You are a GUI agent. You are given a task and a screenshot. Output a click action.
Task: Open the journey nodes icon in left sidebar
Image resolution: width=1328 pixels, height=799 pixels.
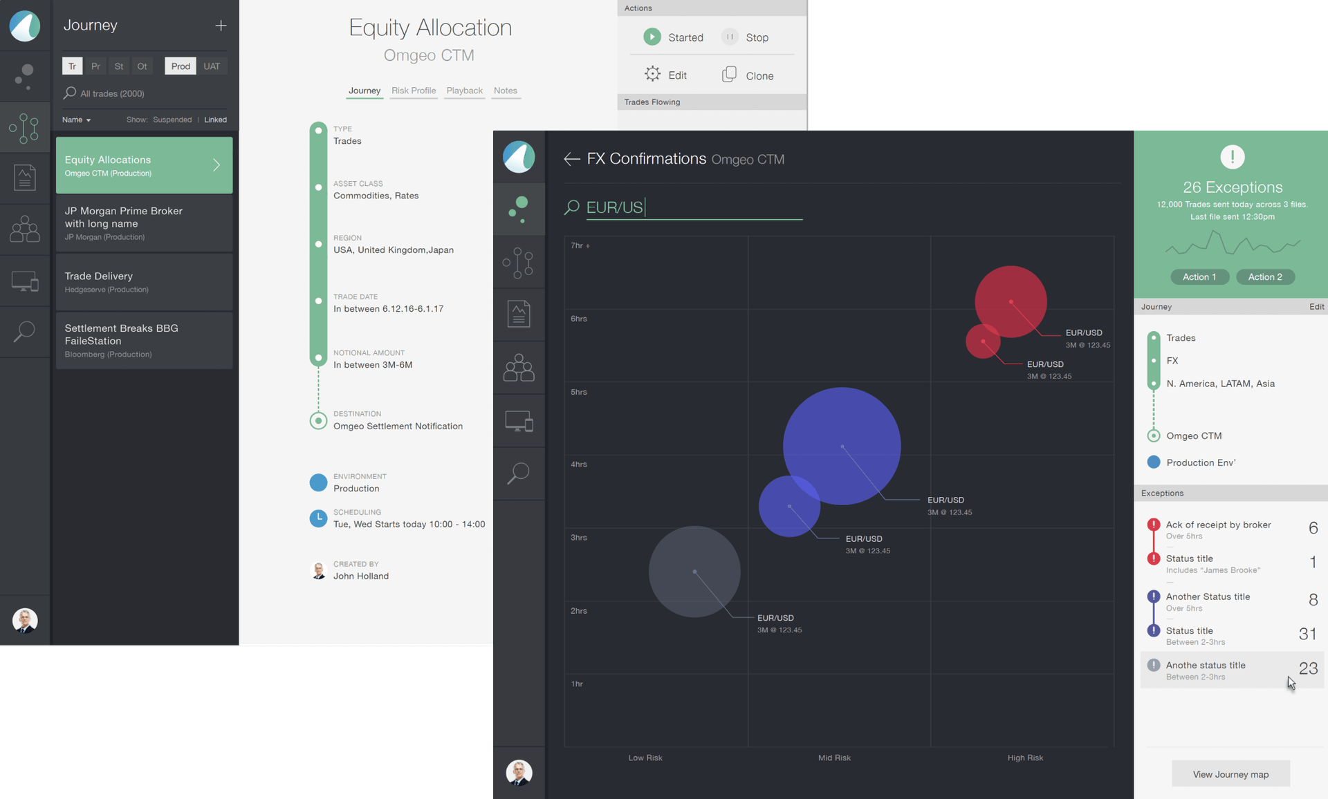(x=25, y=129)
